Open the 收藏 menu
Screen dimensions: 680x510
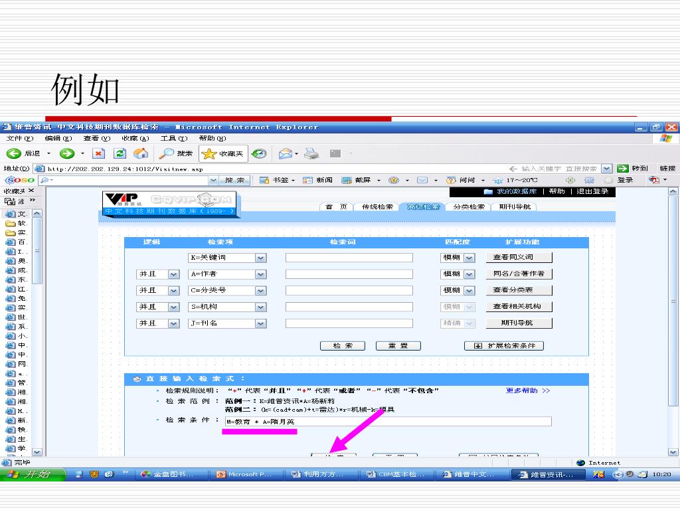(135, 138)
